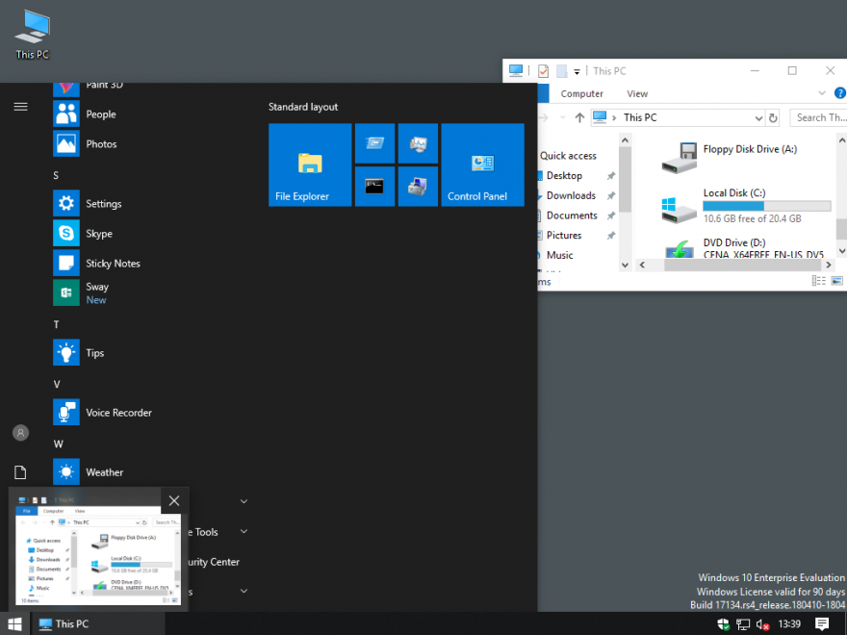Open Documents in navigation pane
Screen dimensions: 847x635
[572, 216]
